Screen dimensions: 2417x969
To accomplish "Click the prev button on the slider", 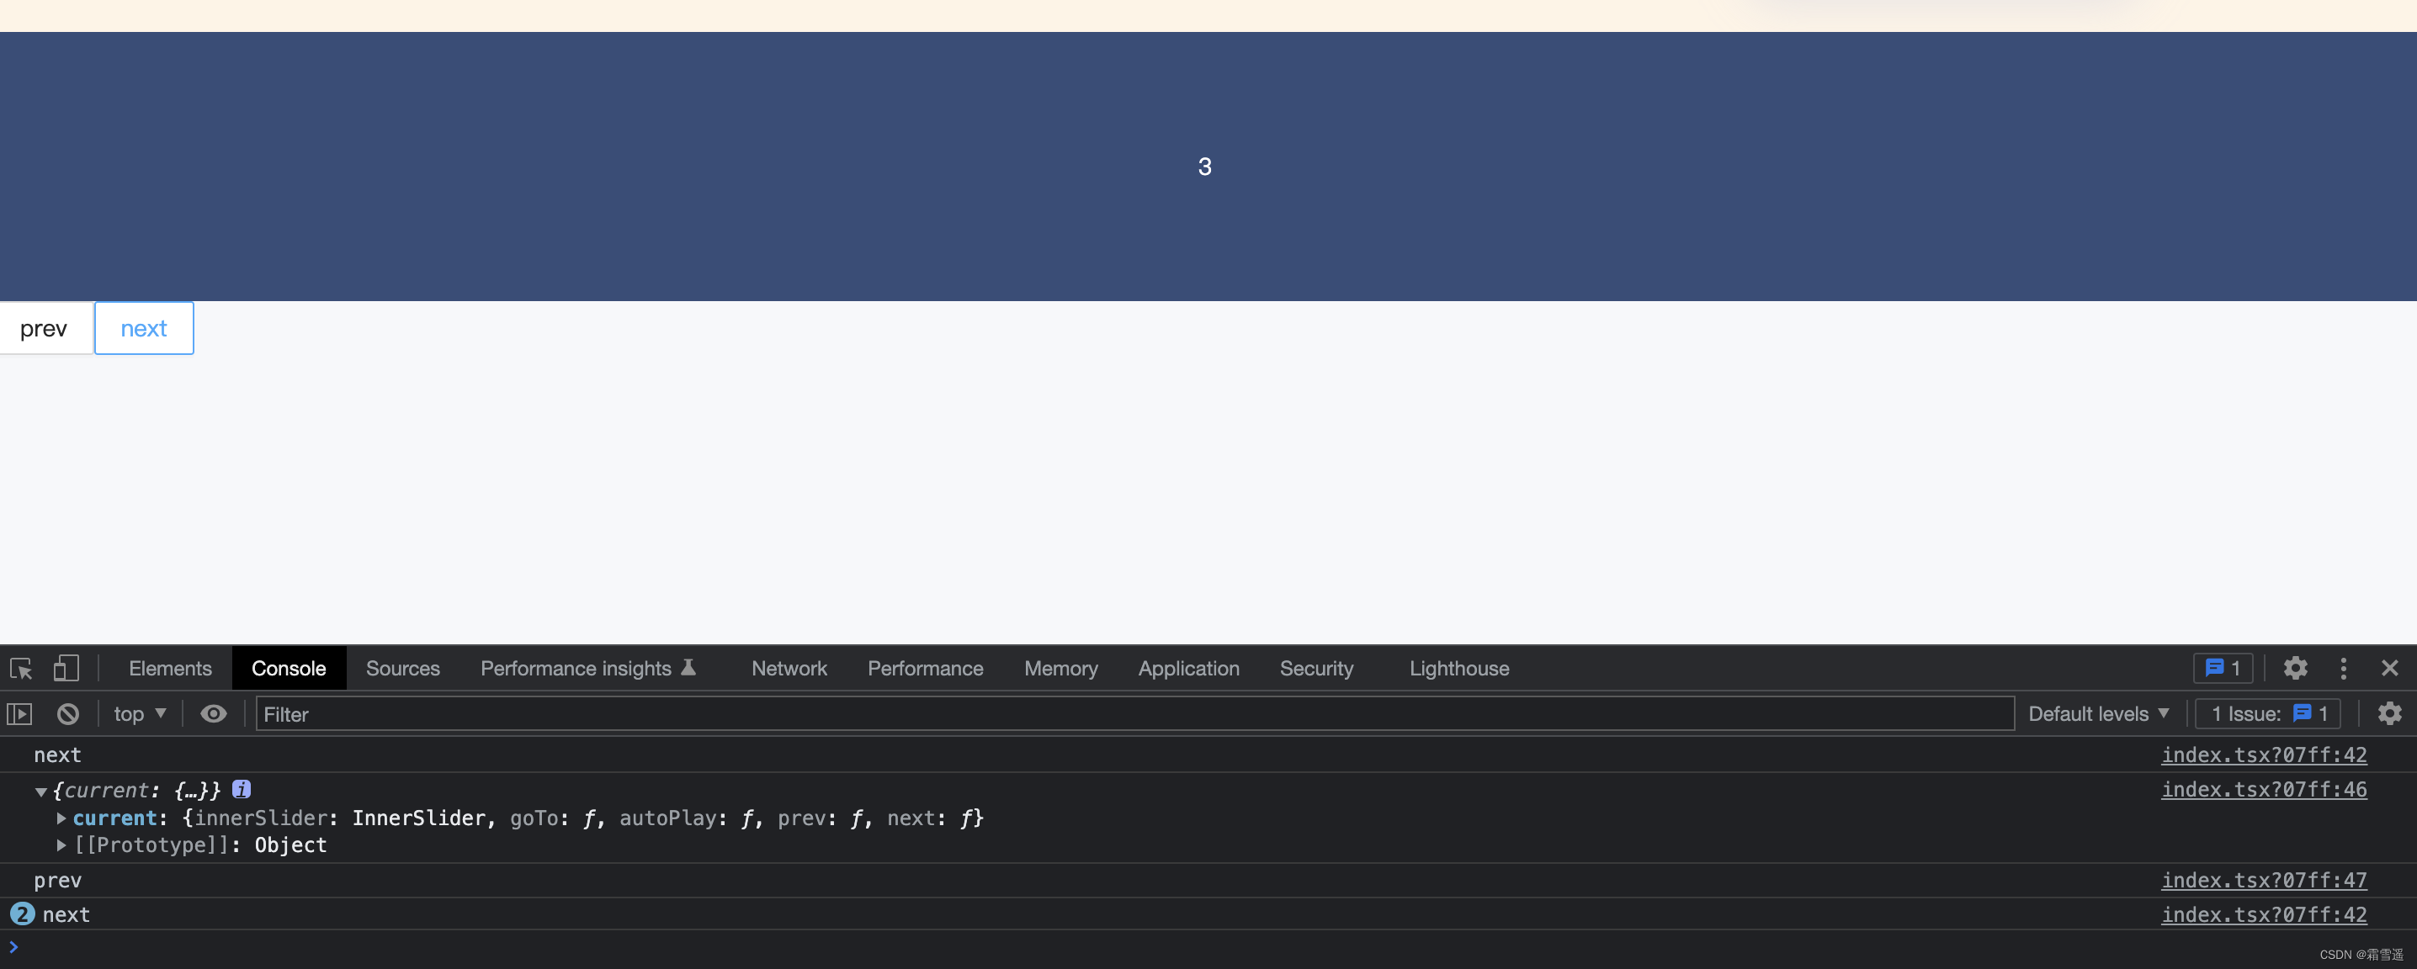I will tap(43, 326).
